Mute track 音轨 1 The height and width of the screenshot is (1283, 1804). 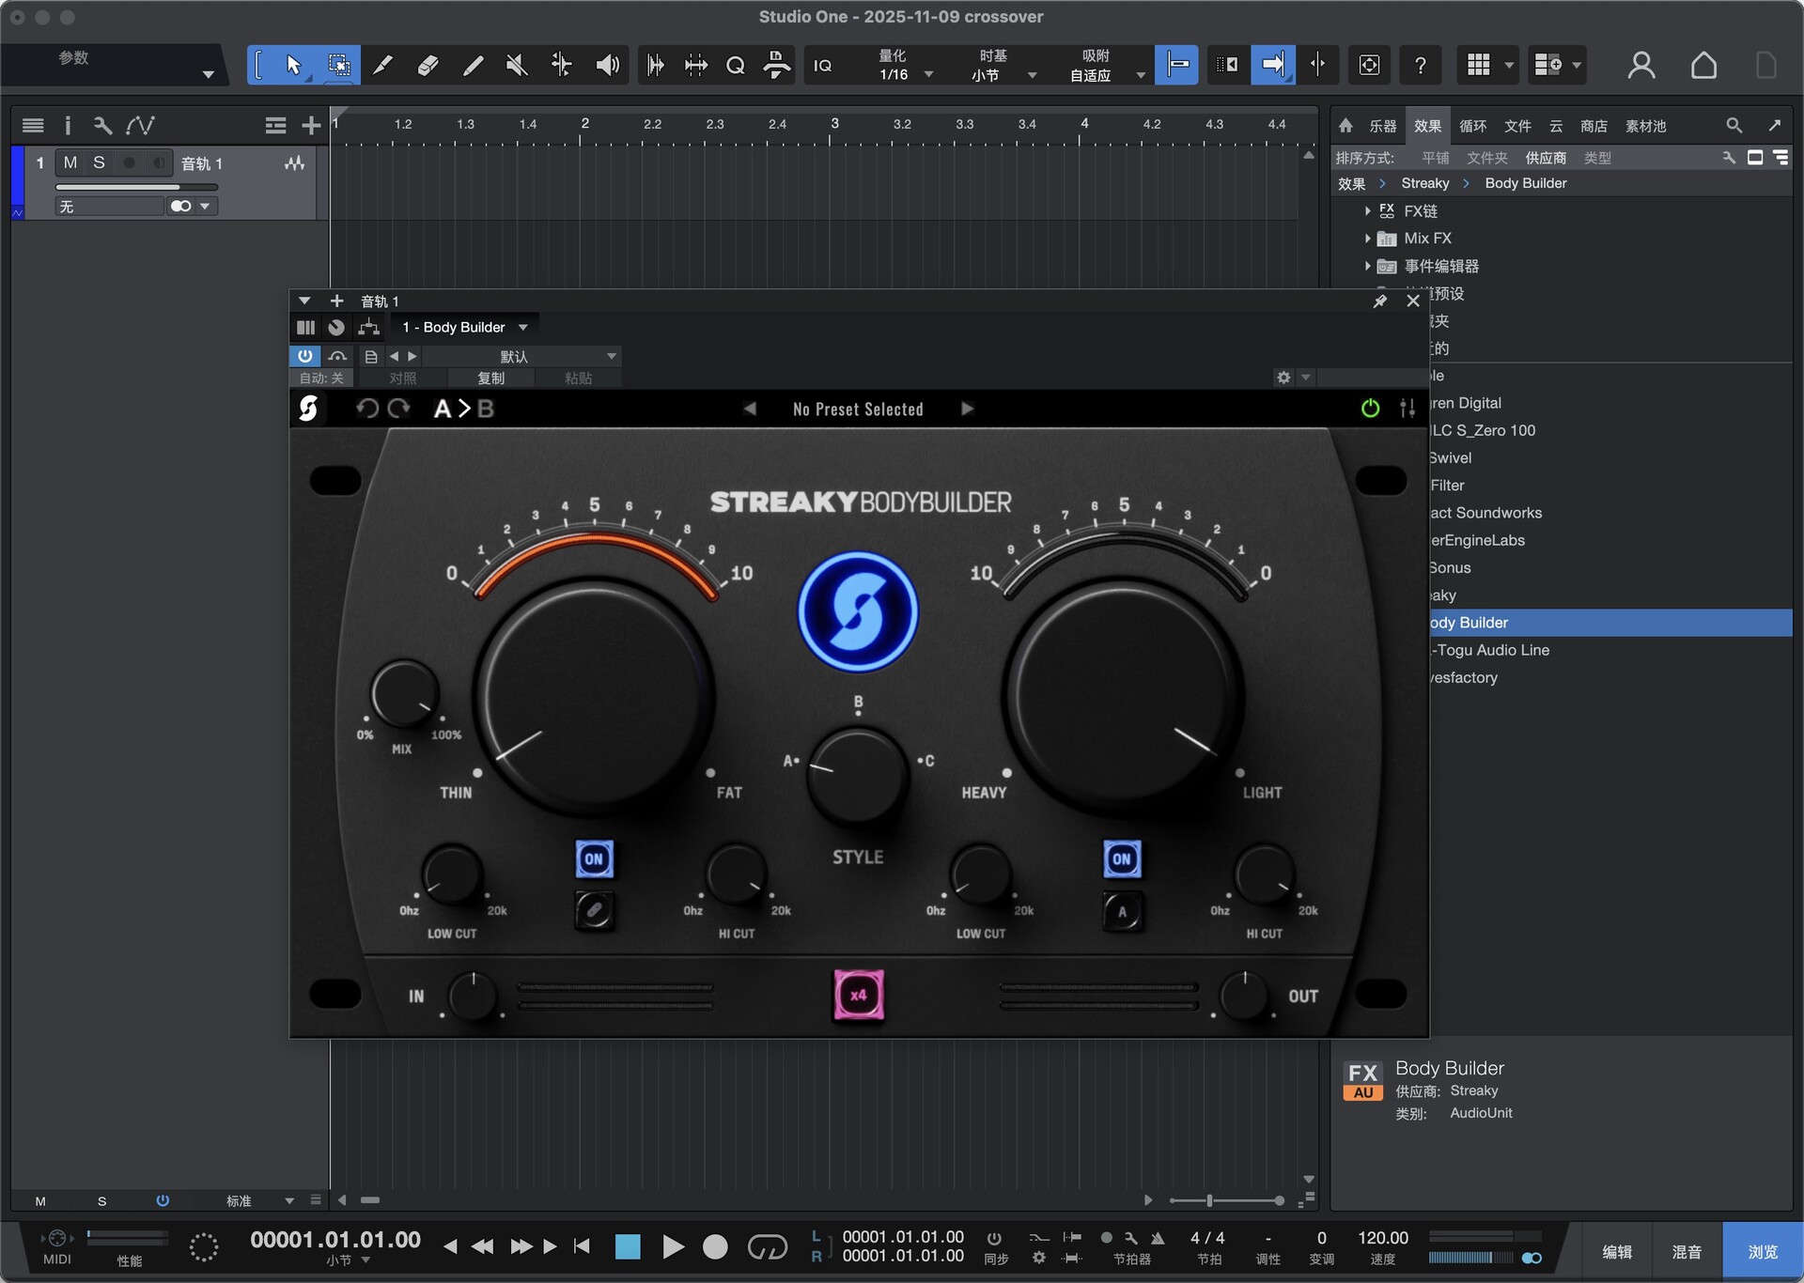point(70,162)
